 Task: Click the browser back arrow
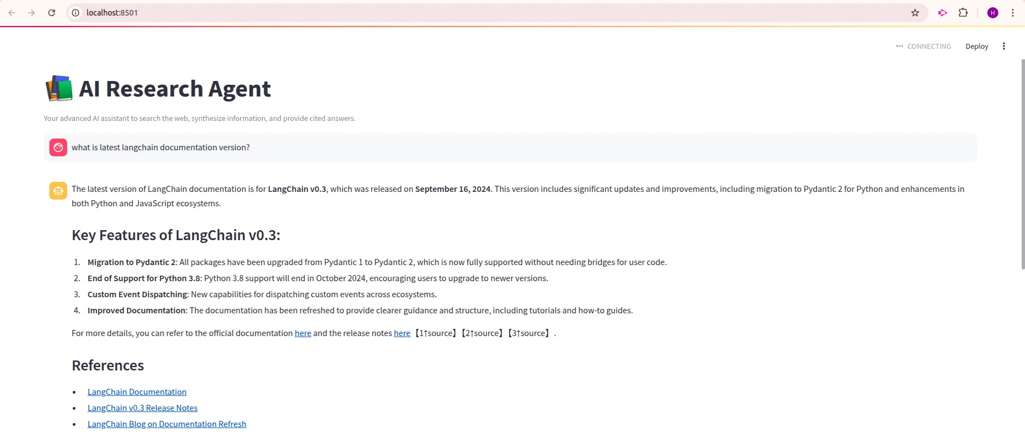[12, 13]
